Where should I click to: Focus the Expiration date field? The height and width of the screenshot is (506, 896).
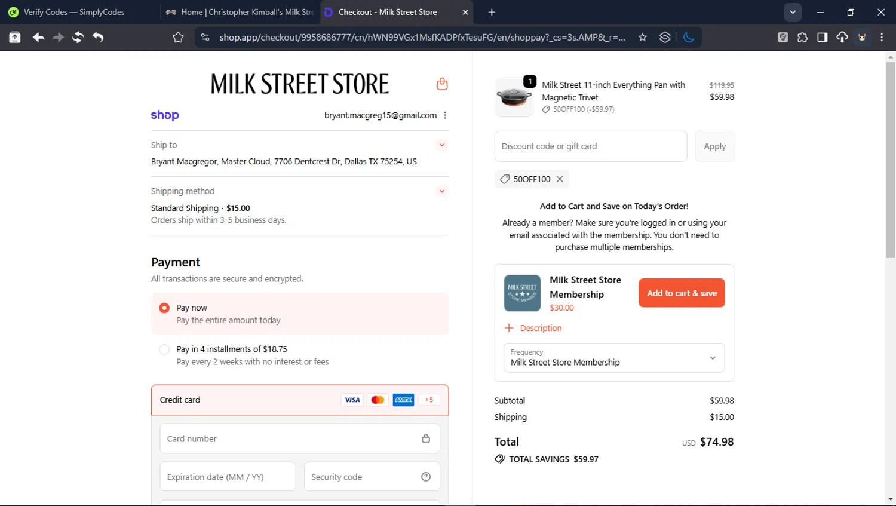click(x=228, y=477)
